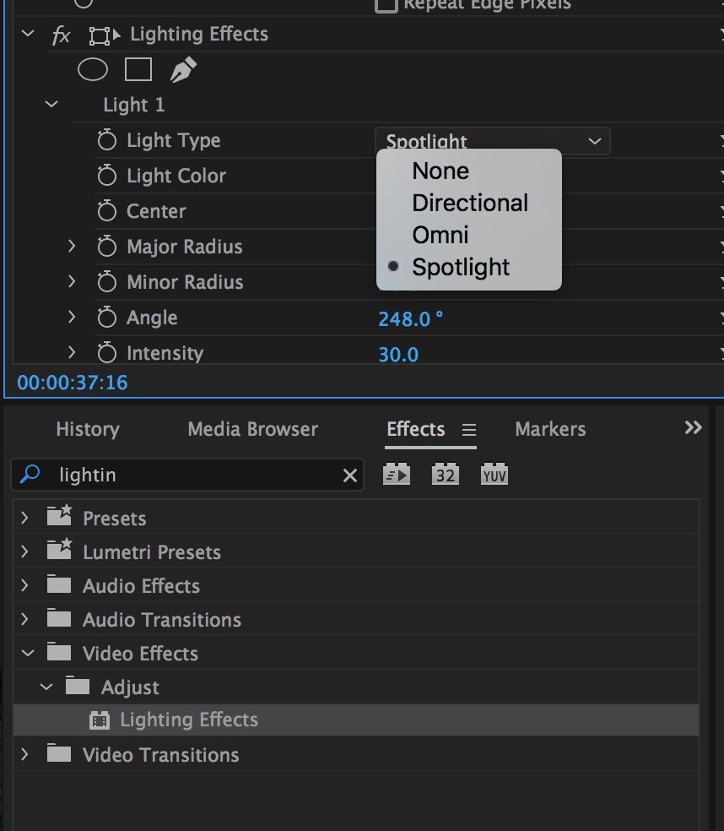Collapse the Light 1 group
Image resolution: width=724 pixels, height=831 pixels.
[51, 105]
